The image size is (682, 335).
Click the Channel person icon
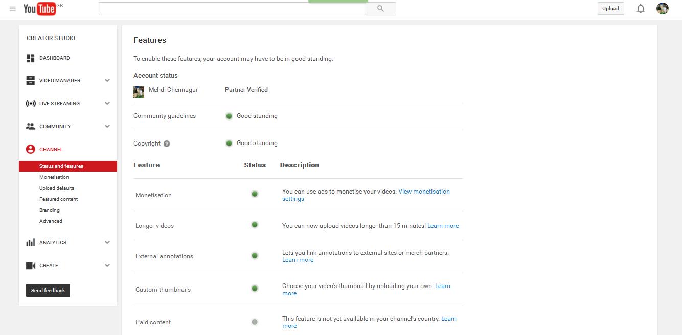pos(31,150)
